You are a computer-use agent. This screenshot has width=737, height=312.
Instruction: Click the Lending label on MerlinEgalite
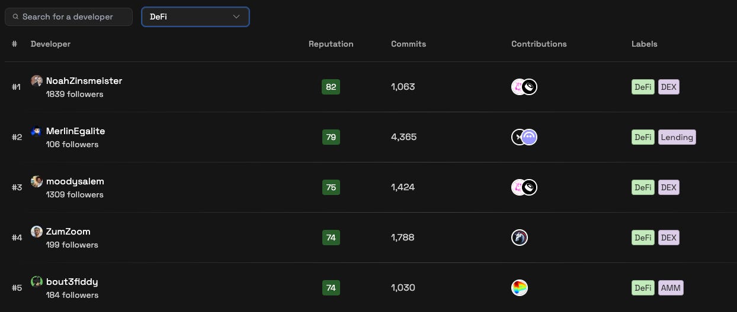coord(677,137)
